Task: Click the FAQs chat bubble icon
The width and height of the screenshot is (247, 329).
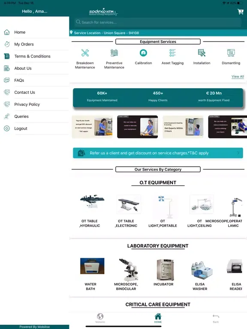Action: (7, 80)
